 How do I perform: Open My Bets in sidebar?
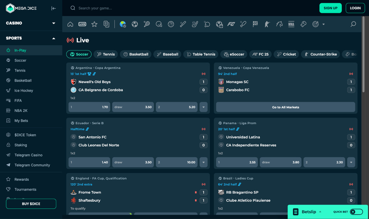pos(31,121)
